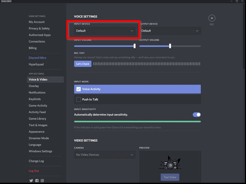This screenshot has width=246, height=184.
Task: Minimize the Discord window
Action: [x=231, y=1]
